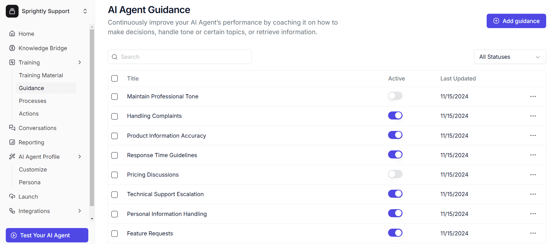The width and height of the screenshot is (550, 244).
Task: Collapse the Training section chevron
Action: [80, 62]
